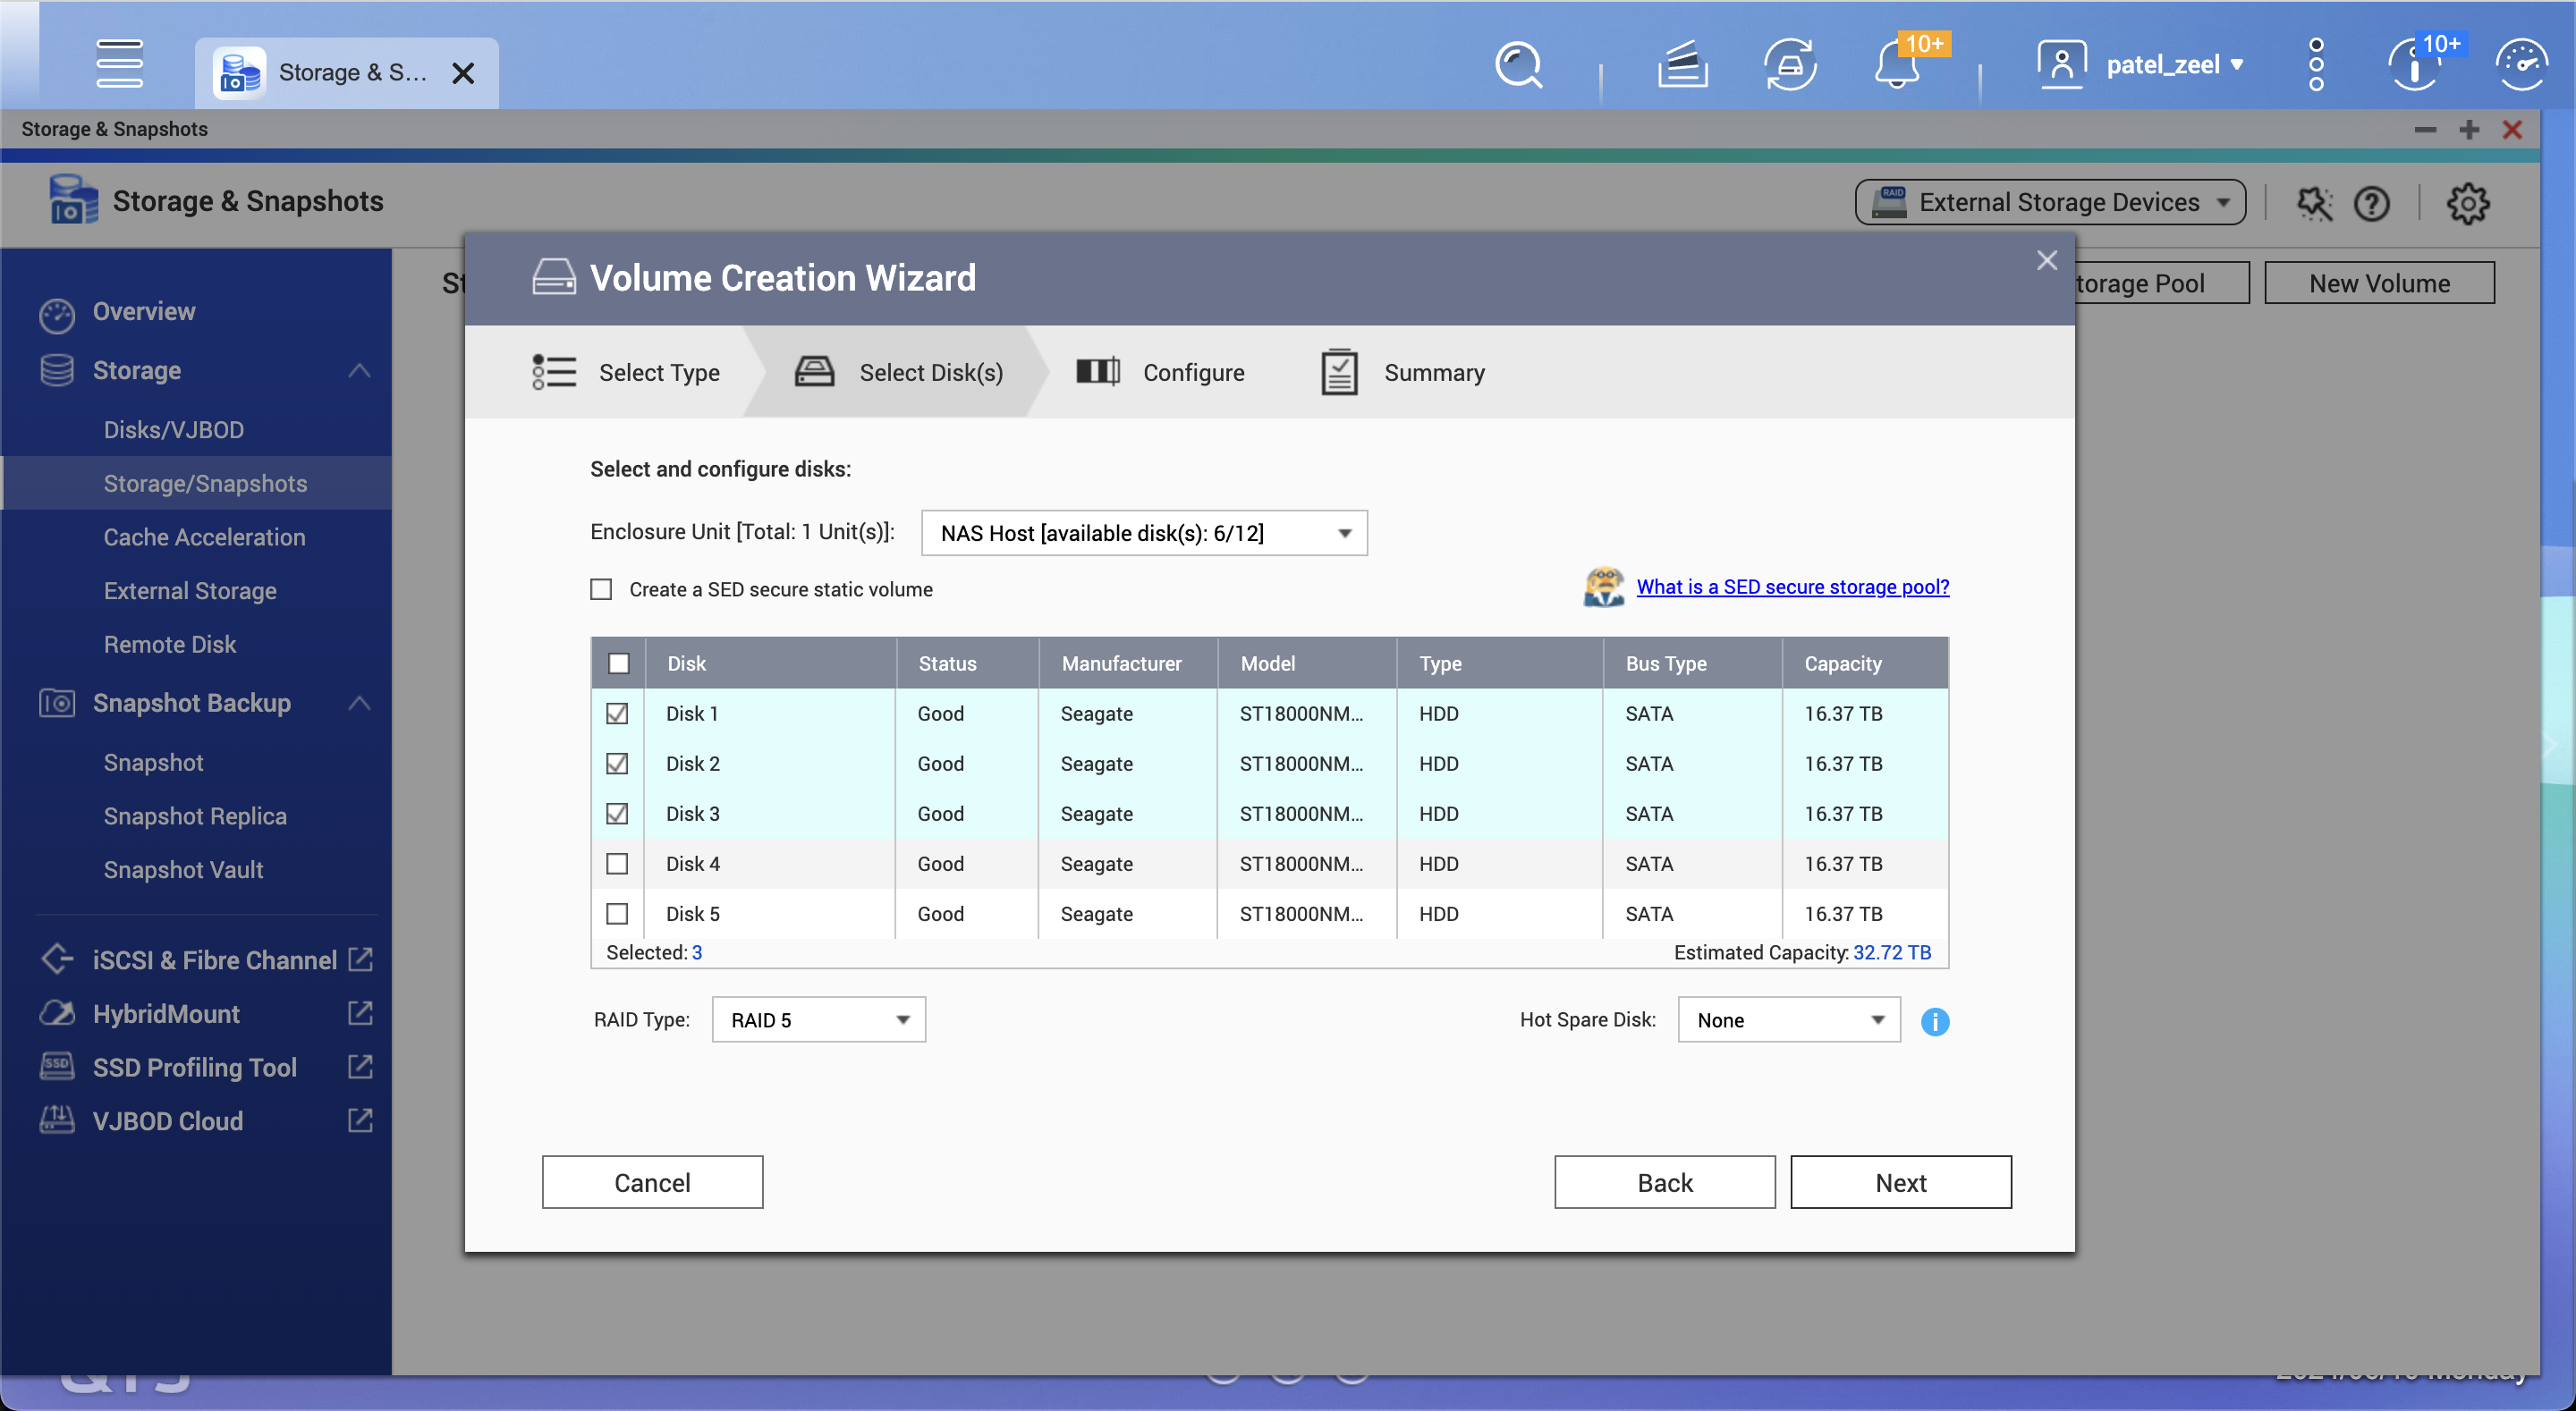Screen dimensions: 2576x1411
Task: Open the user account icon for patel_zeel
Action: tap(2061, 66)
